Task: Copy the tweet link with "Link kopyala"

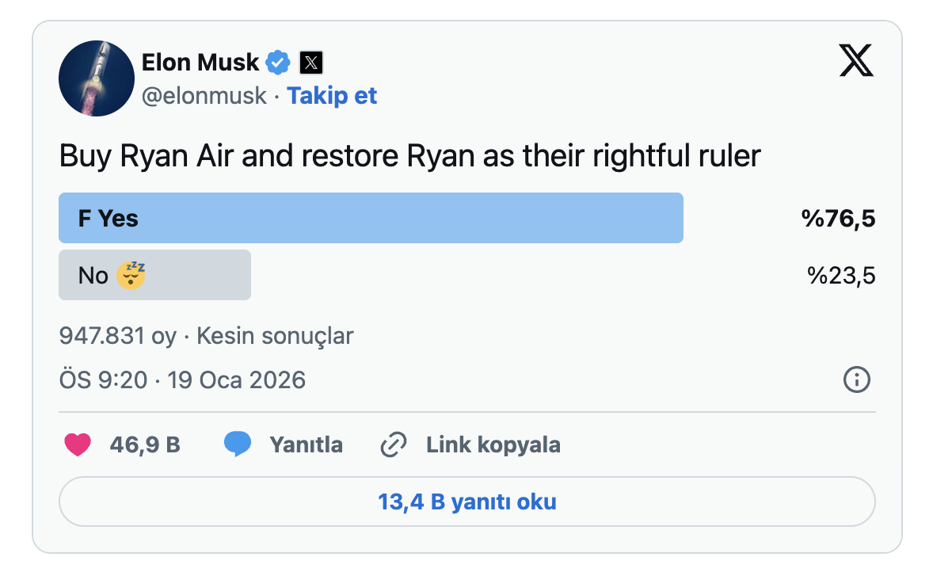Action: point(493,444)
